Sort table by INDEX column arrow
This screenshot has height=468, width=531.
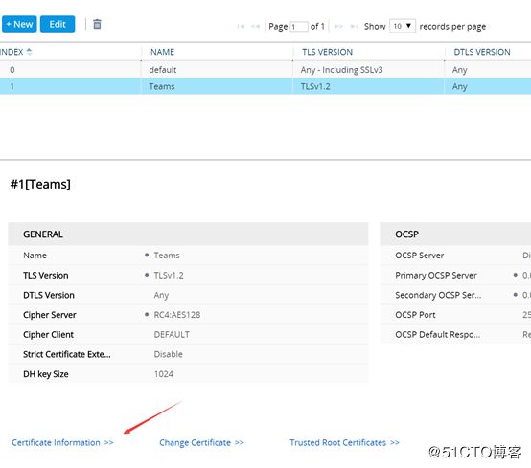pyautogui.click(x=29, y=52)
